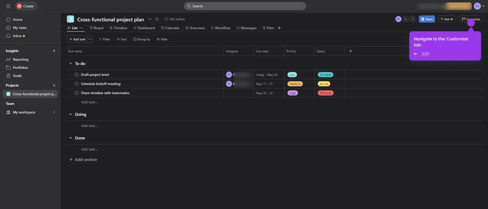Open the Add task dropdown arrow
Viewport: 488px width, 209px height.
click(90, 39)
